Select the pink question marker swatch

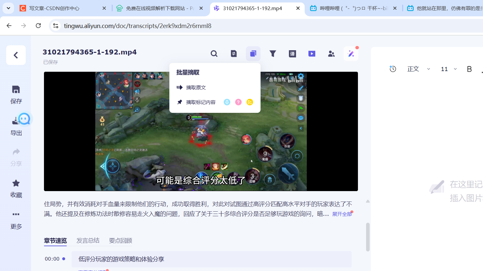click(238, 102)
